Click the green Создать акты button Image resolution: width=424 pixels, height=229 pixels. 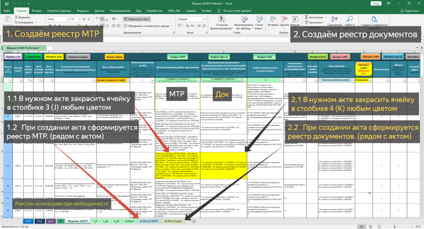click(x=33, y=57)
